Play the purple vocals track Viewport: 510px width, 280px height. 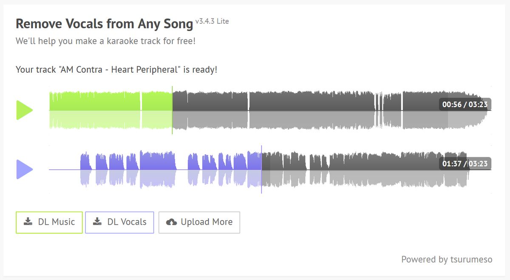[24, 170]
